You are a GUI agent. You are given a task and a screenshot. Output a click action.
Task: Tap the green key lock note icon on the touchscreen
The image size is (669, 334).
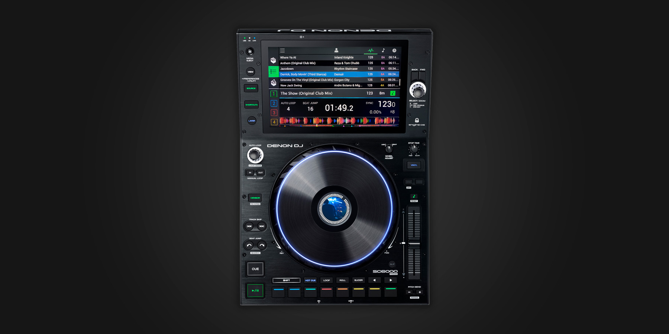pyautogui.click(x=393, y=93)
